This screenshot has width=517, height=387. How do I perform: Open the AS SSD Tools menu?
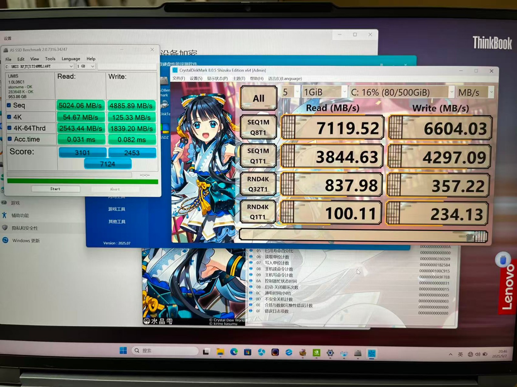coord(50,59)
